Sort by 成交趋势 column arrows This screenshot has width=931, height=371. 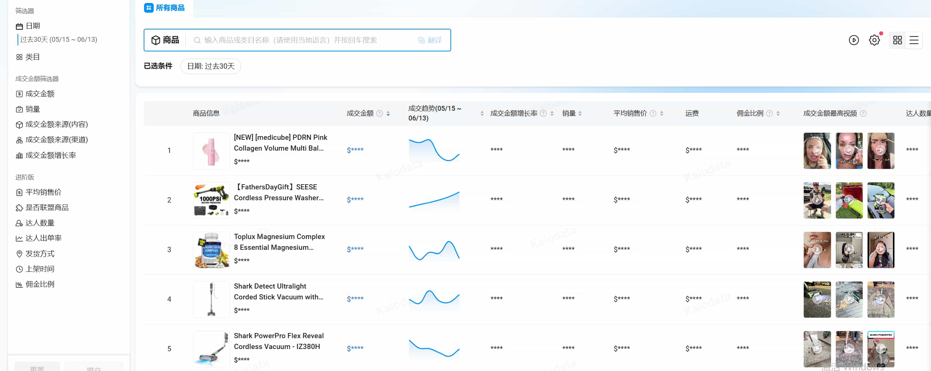(x=482, y=113)
